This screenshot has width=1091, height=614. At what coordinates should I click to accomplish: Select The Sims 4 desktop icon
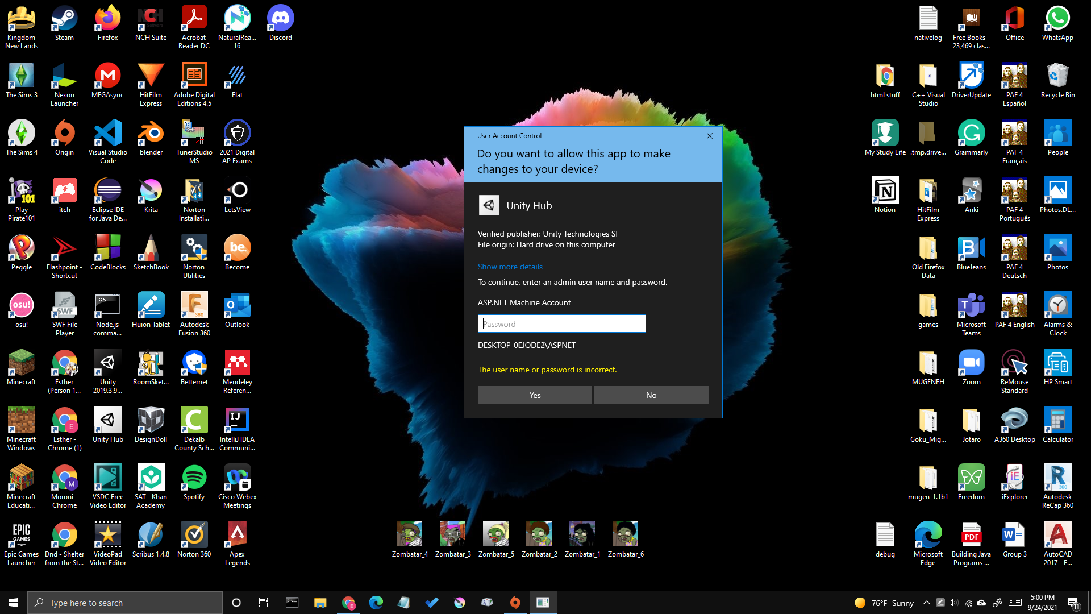pyautogui.click(x=22, y=138)
